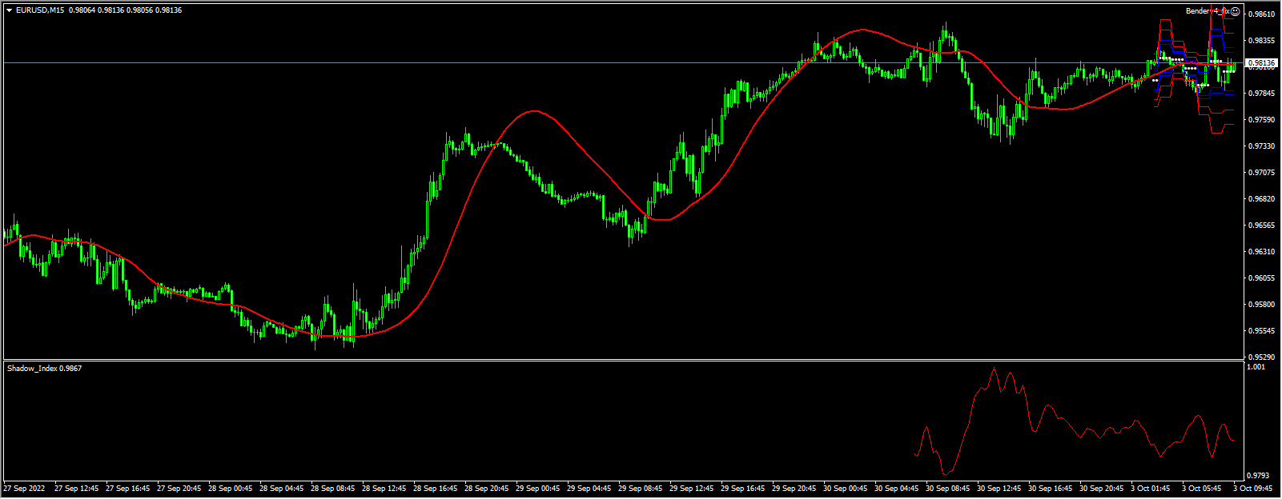Screen dimensions: 1282x499
Task: Click the 28 Sep 00:45 time label
Action: pyautogui.click(x=231, y=488)
